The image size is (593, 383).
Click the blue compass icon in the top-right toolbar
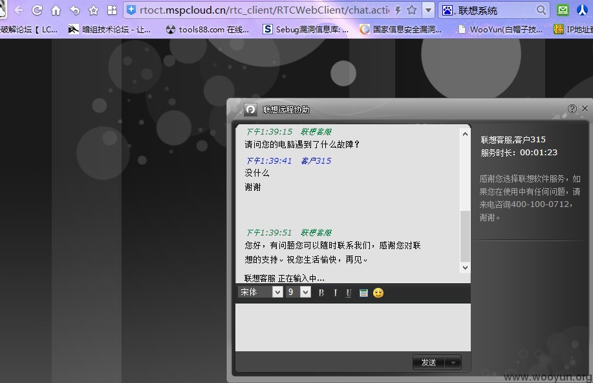(x=582, y=10)
